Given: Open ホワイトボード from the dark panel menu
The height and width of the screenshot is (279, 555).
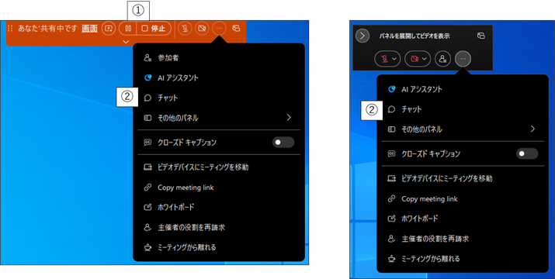Looking at the screenshot, I should 463,219.
